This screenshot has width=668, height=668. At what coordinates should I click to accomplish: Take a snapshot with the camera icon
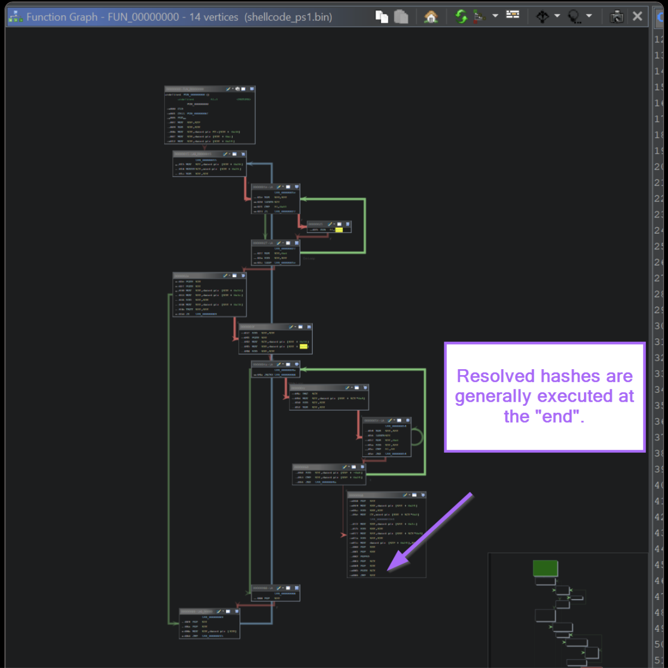pos(617,17)
